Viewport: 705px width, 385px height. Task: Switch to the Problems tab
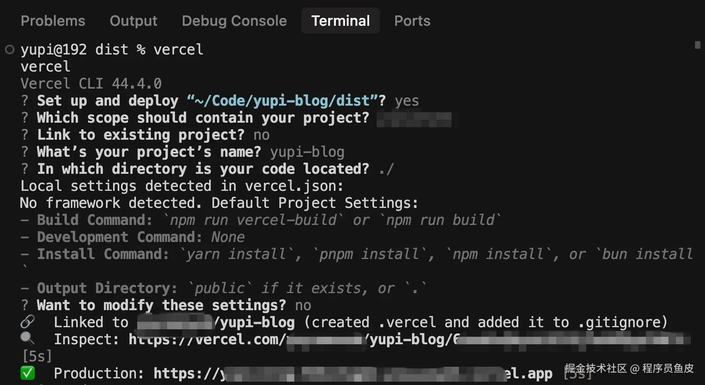tap(53, 21)
